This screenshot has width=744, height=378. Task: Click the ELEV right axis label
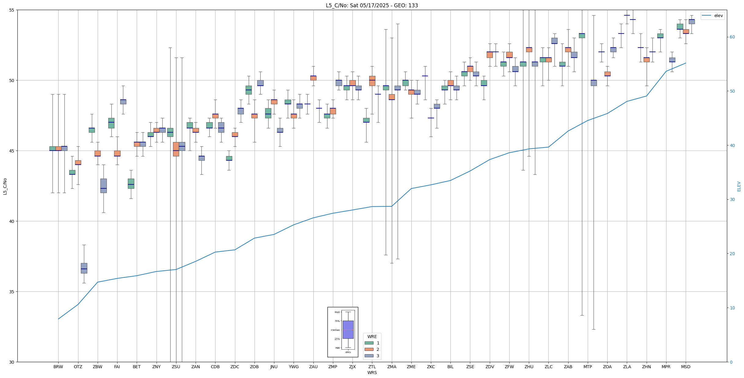[x=739, y=186]
